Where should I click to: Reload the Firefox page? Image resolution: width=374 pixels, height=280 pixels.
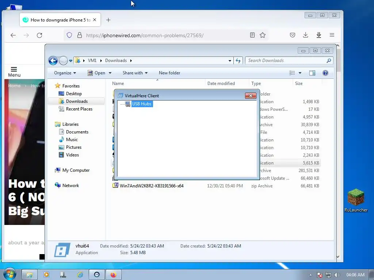point(39,35)
